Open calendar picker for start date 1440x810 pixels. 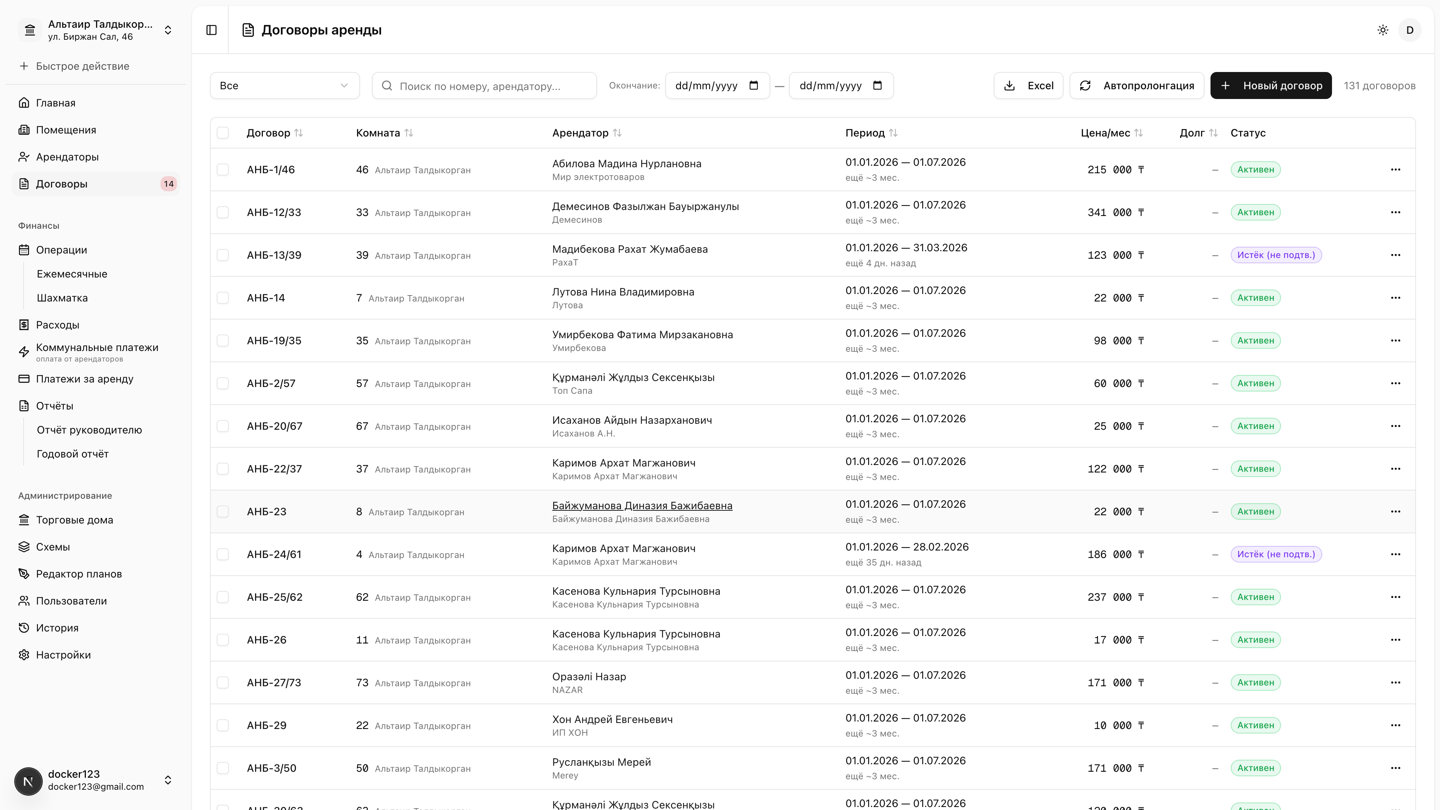click(x=753, y=85)
